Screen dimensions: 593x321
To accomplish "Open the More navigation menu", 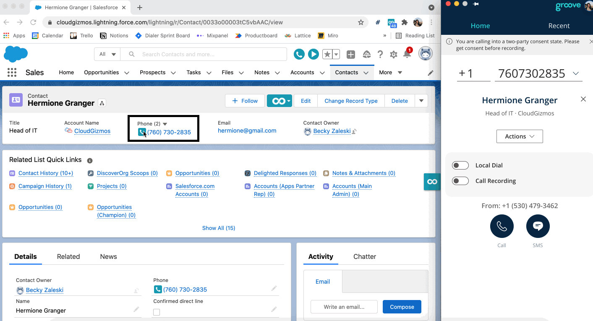I will pos(390,72).
